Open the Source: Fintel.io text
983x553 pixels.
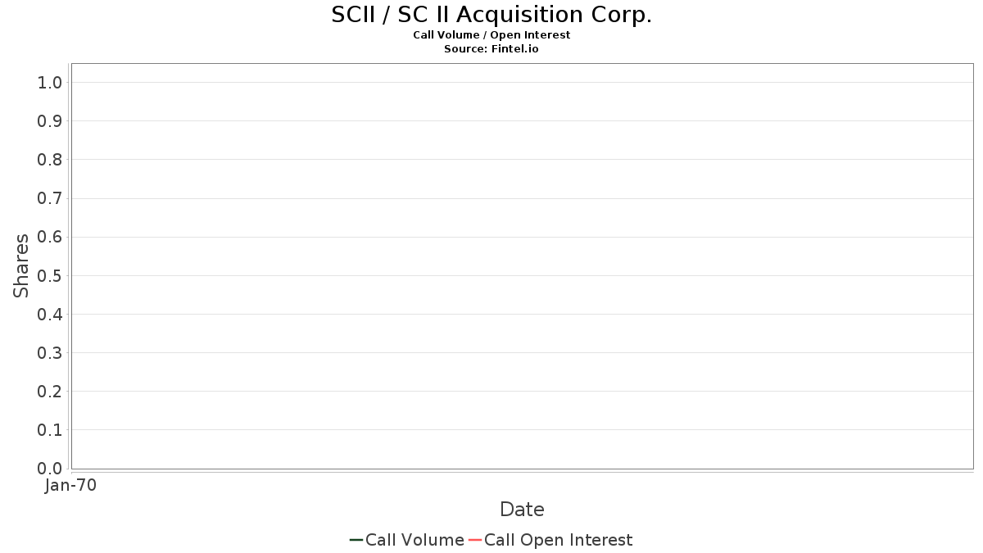(491, 49)
